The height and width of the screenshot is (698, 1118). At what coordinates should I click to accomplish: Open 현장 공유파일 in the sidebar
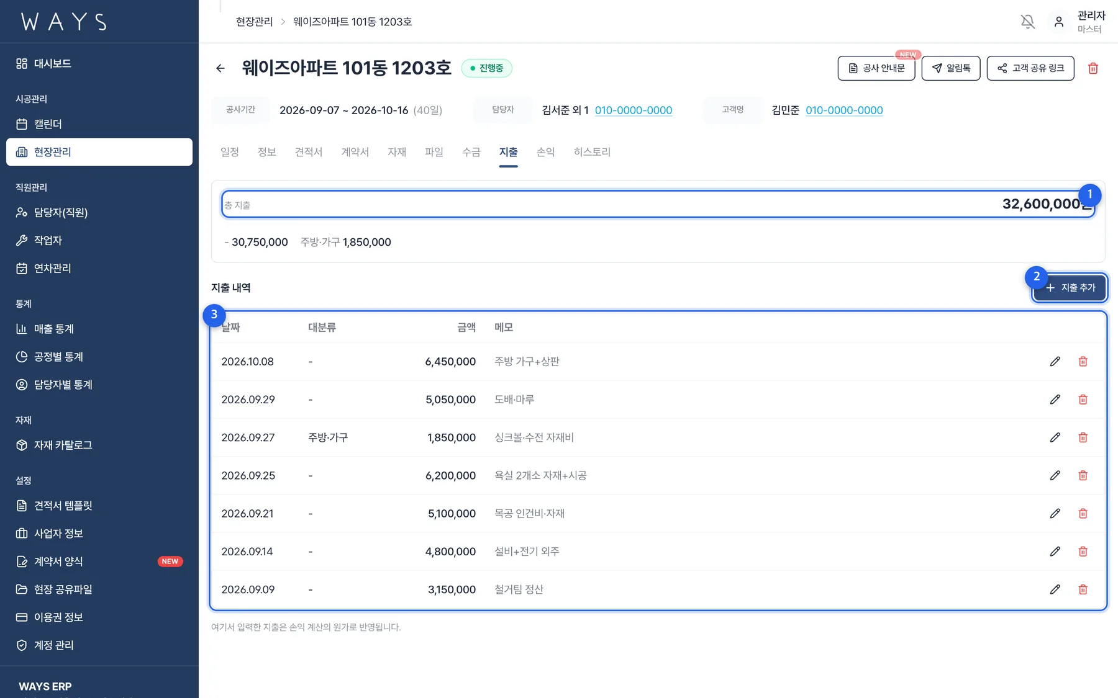pyautogui.click(x=99, y=589)
